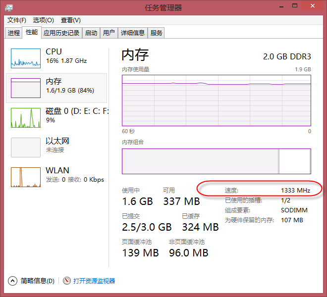
Task: Select the CPU usage graph thumbnail
Action: pyautogui.click(x=26, y=58)
